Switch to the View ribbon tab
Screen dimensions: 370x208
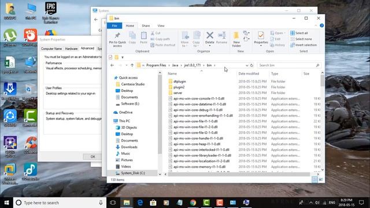pyautogui.click(x=161, y=25)
